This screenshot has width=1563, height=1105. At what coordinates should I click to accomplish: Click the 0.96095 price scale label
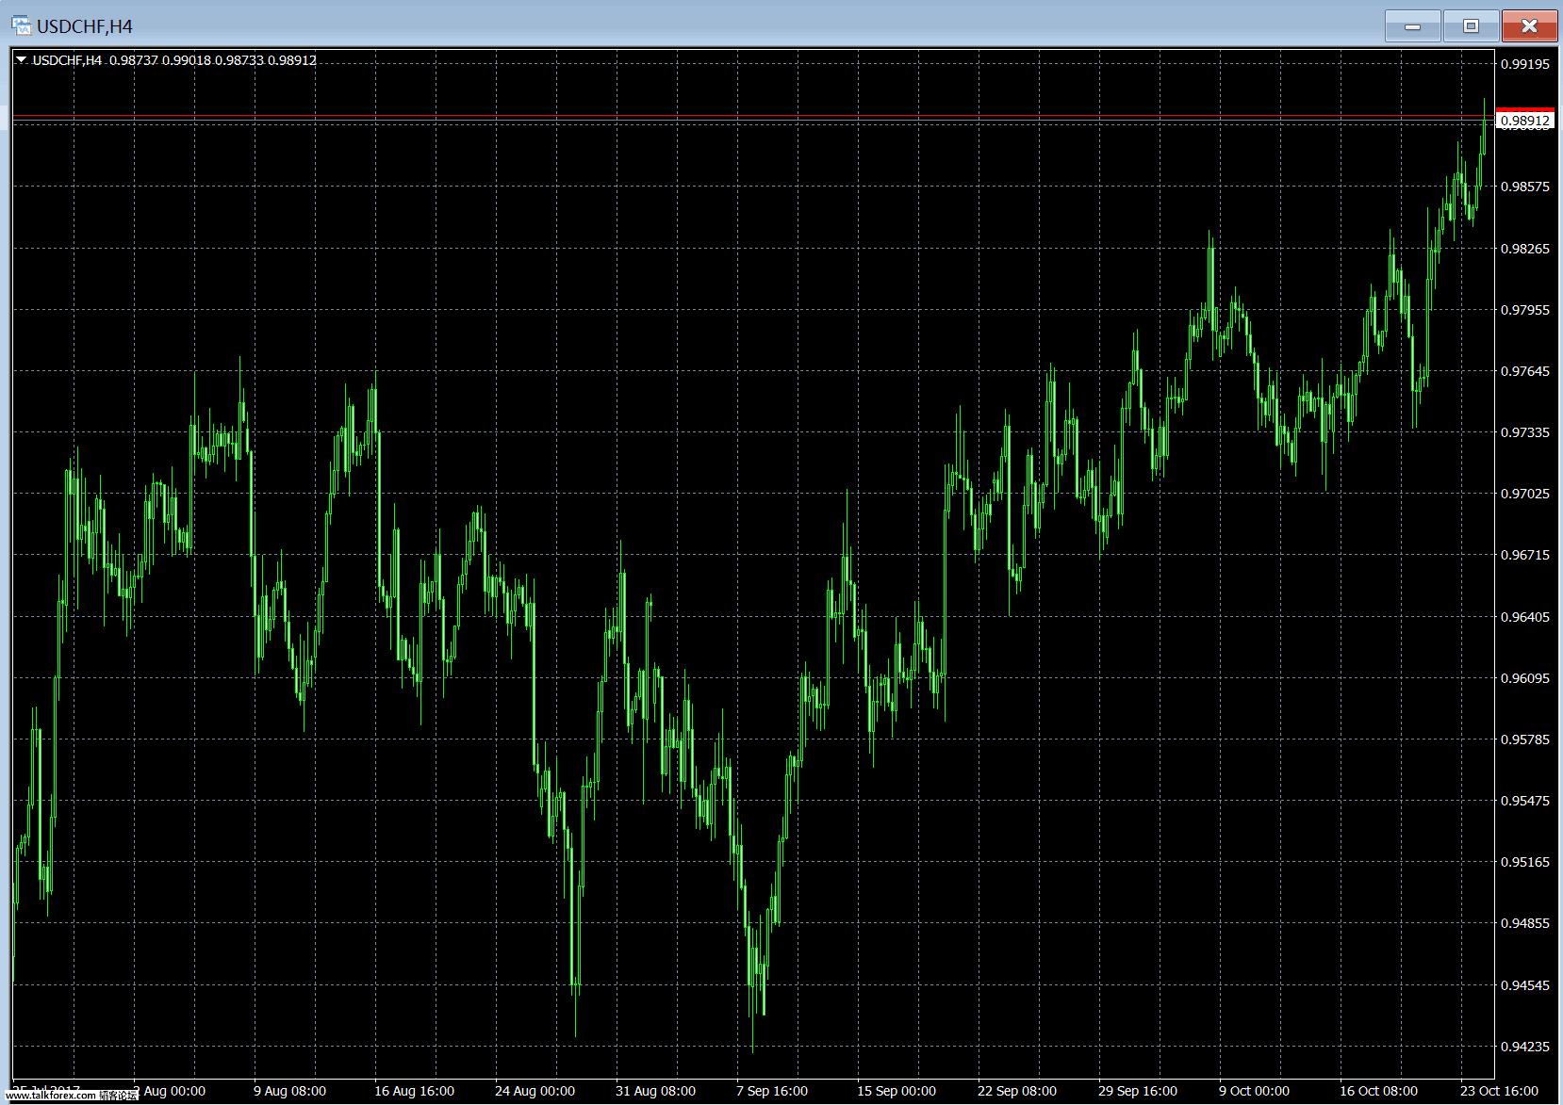coord(1524,678)
